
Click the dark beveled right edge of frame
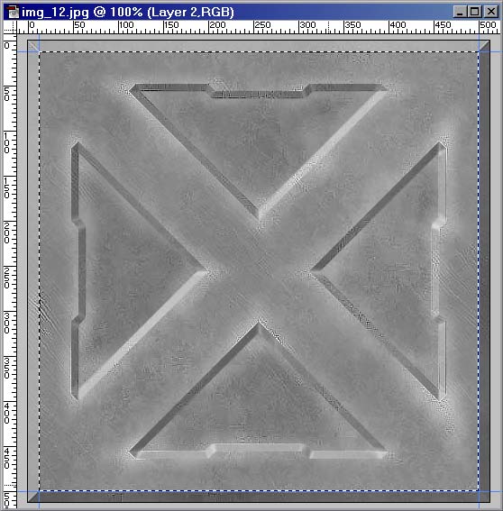point(484,271)
